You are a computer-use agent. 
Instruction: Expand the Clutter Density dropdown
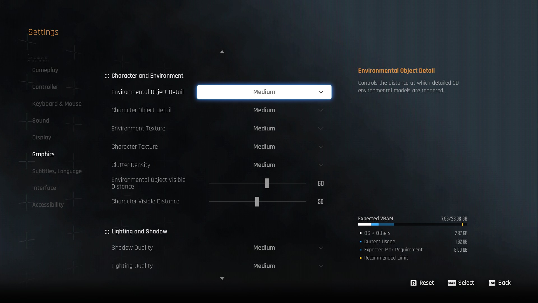click(321, 165)
